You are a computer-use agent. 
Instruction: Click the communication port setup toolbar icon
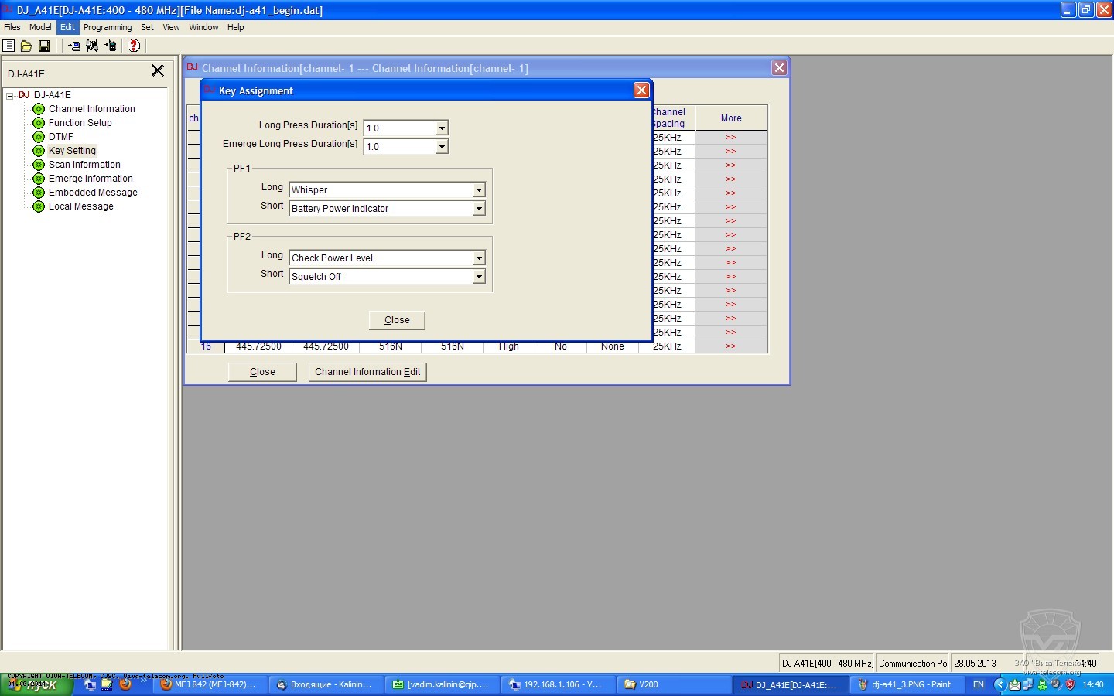(92, 46)
